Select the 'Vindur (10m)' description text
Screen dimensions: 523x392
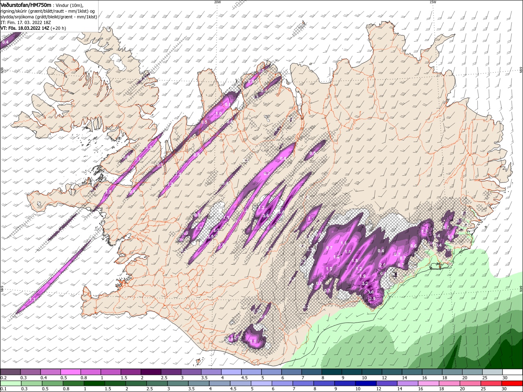click(x=69, y=5)
